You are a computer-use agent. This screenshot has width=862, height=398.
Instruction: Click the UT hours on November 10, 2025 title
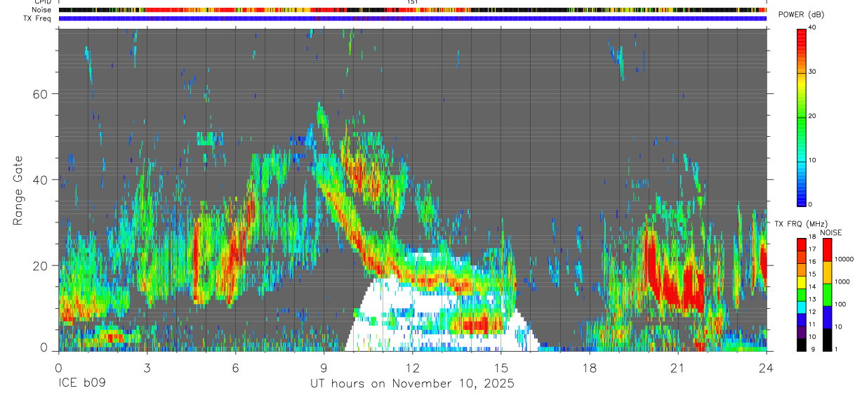coord(413,384)
